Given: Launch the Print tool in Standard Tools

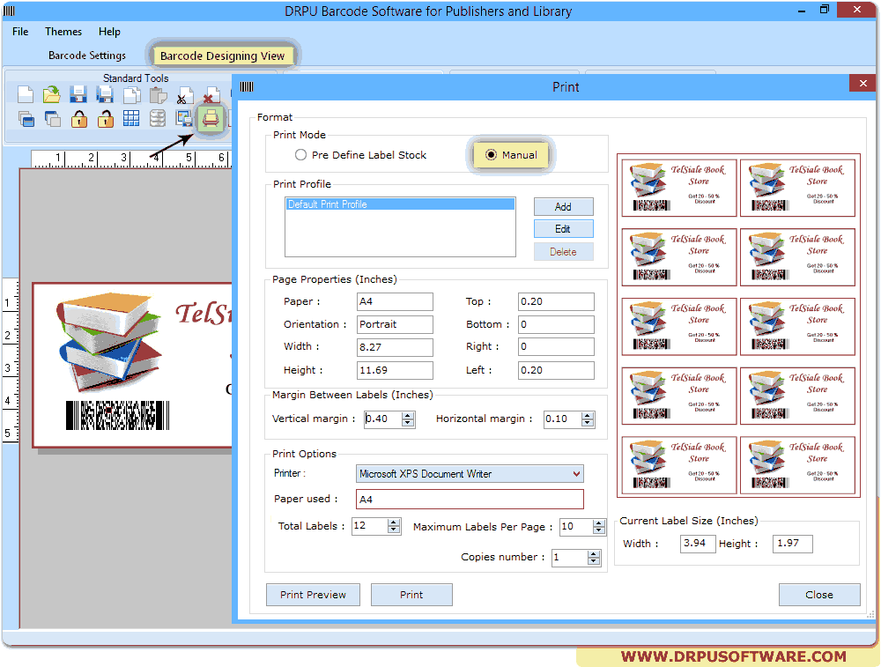Looking at the screenshot, I should click(211, 119).
